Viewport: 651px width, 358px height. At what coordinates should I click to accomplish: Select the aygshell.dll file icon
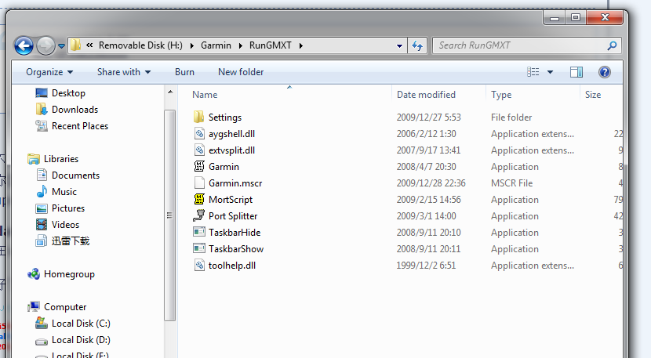tap(199, 134)
